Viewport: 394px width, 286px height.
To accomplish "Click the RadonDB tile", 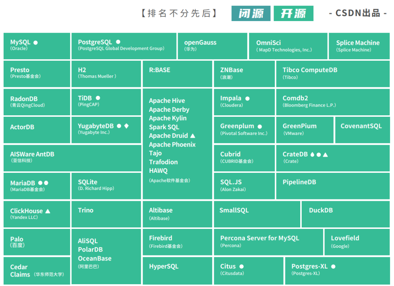I will tap(37, 102).
